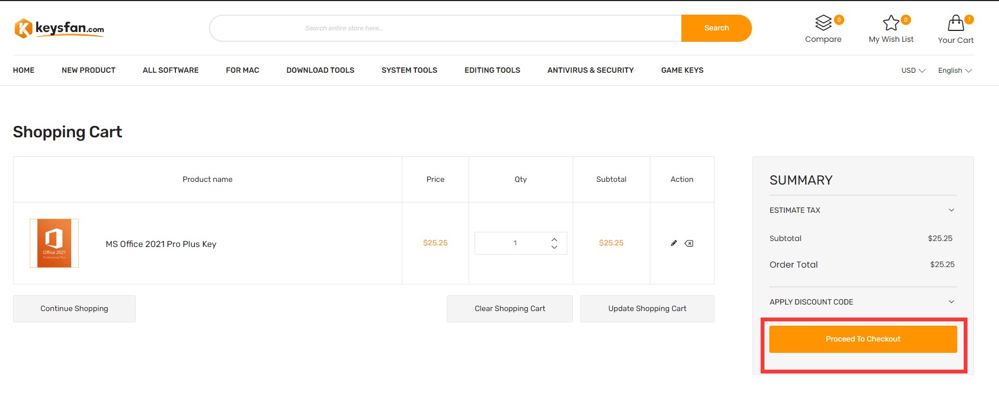Open the New Product menu
The width and height of the screenshot is (999, 399).
88,70
